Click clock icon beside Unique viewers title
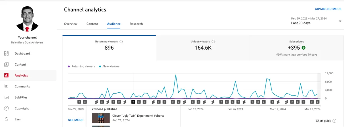 pos(213,42)
